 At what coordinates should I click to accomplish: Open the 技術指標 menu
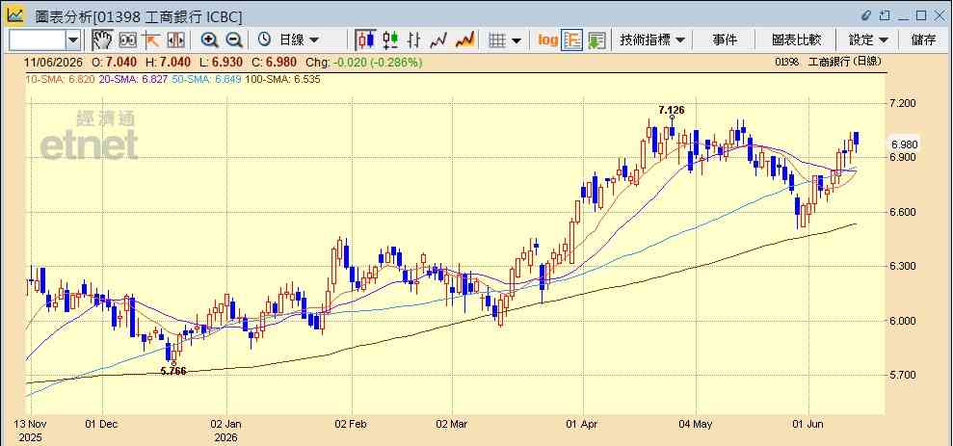tap(651, 40)
